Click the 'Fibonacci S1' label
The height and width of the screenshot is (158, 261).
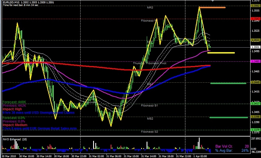pos(150,105)
